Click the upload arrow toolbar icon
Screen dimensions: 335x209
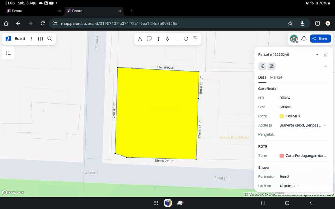pyautogui.click(x=195, y=39)
